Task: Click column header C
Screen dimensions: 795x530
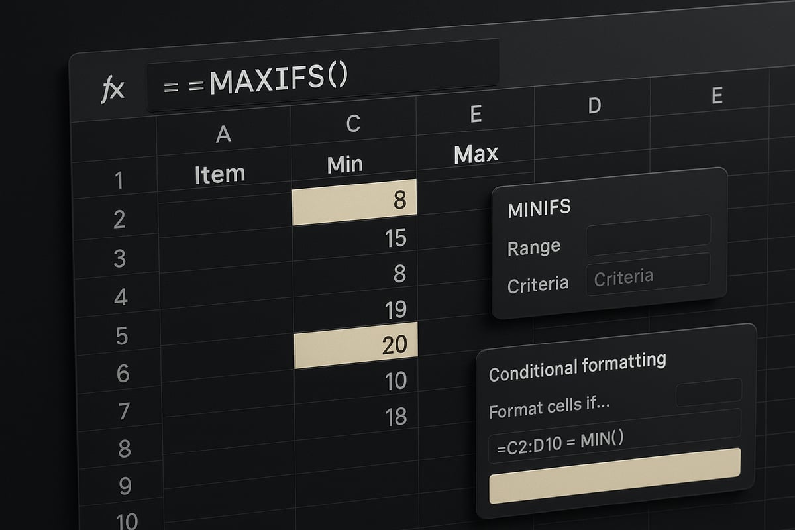Action: coord(353,123)
